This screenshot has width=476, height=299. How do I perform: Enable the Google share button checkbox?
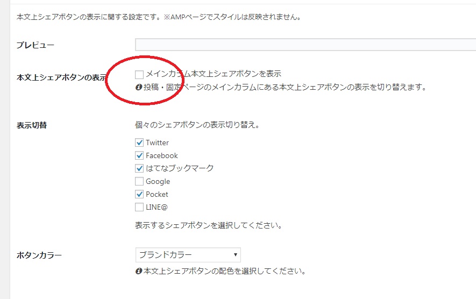139,182
